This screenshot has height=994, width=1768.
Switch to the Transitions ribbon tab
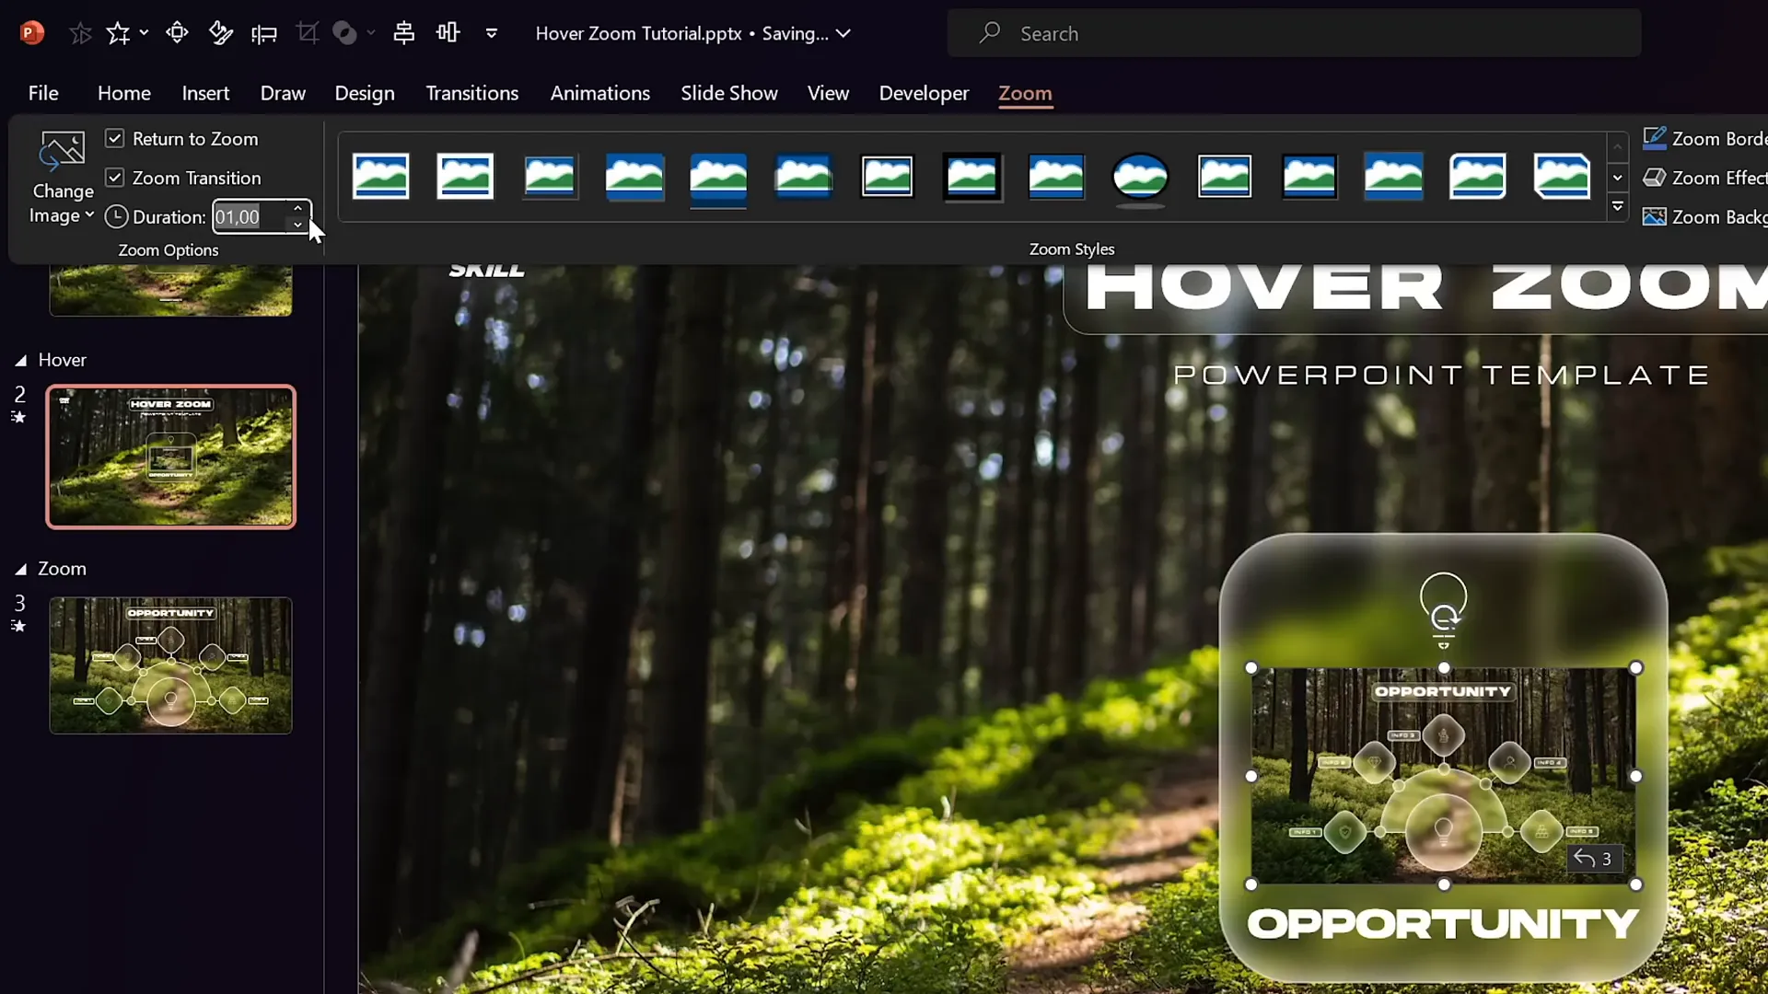click(472, 93)
